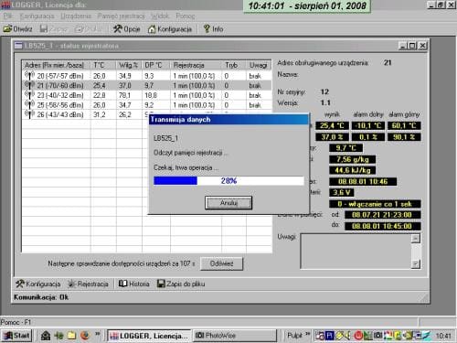This screenshot has height=343, width=457.
Task: Open Opcje via the hammer-and-wrench icon
Action: pos(118,29)
